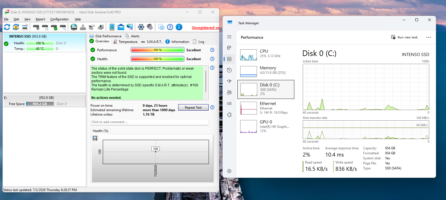Click the Click to add comment field
Viewport: 446px width, 200px height.
[x=149, y=122]
